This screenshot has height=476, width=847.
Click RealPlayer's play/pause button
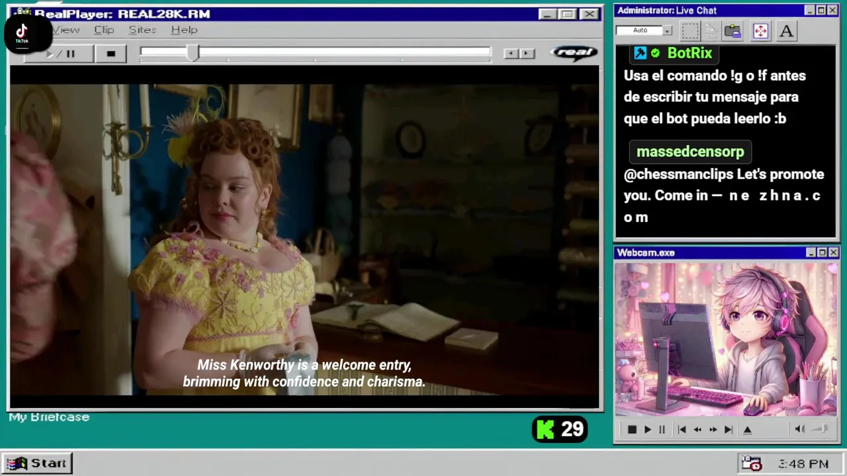(61, 54)
